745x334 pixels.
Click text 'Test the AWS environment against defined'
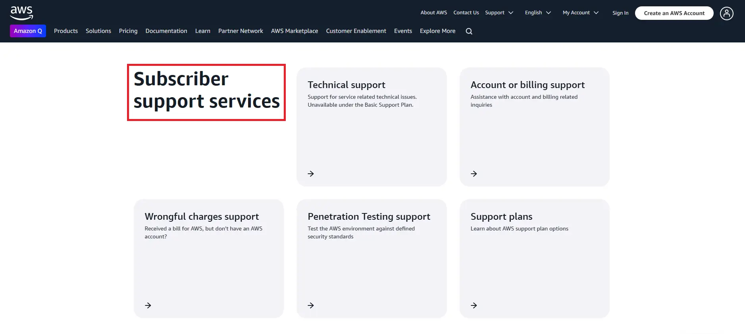[361, 229]
